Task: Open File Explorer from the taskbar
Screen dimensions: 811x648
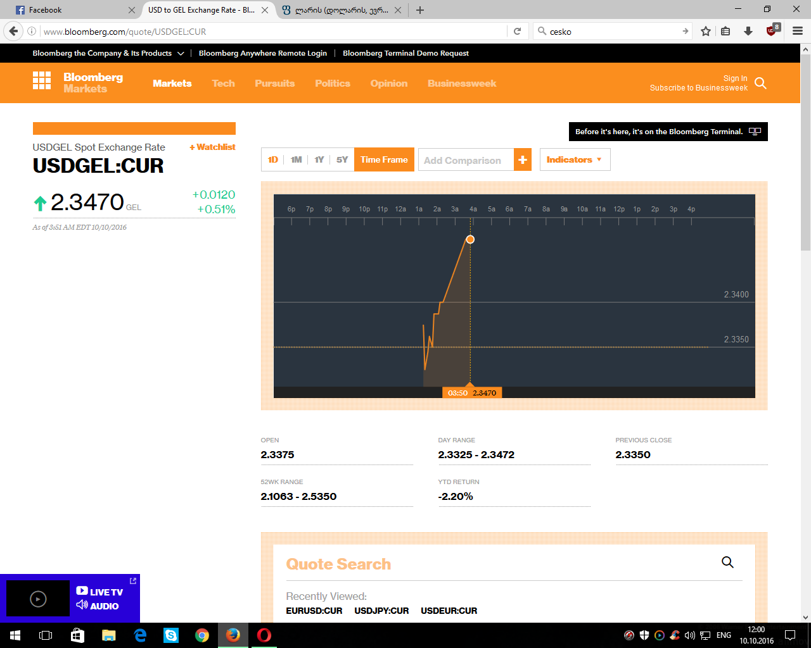Action: tap(109, 635)
